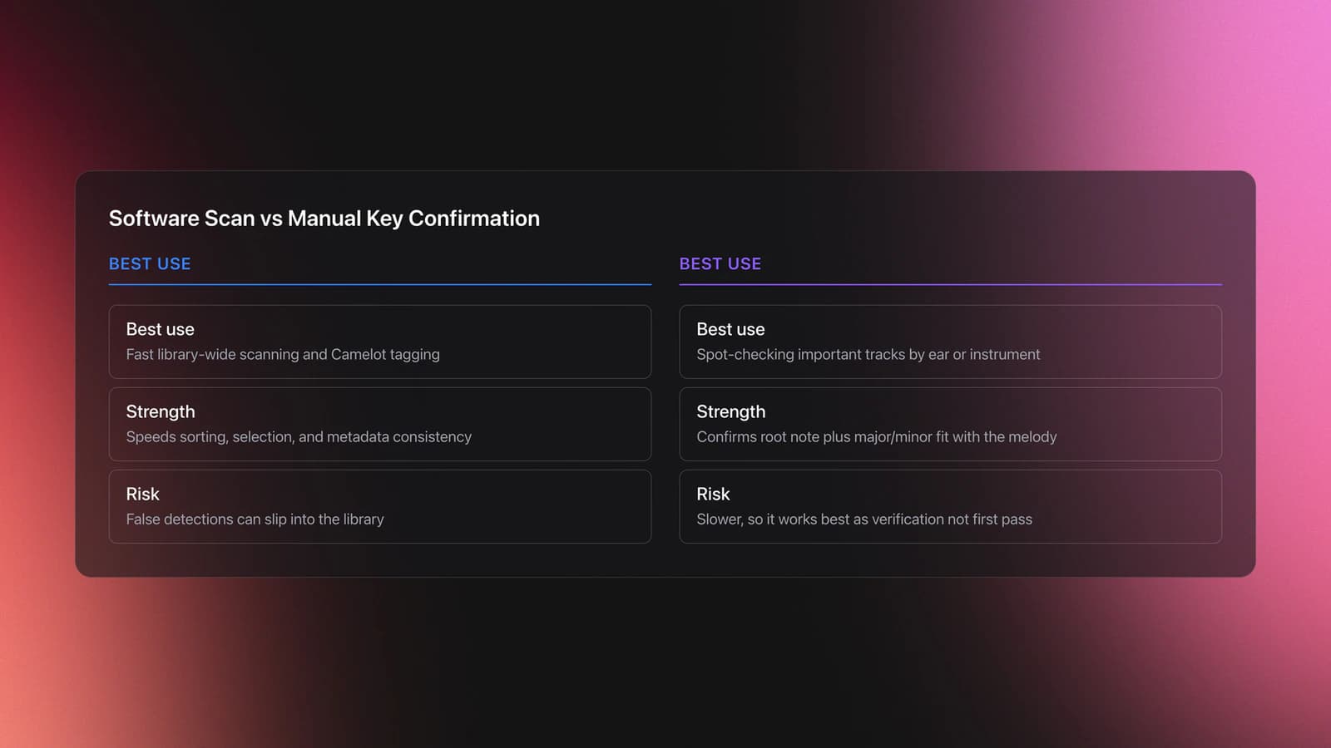1331x748 pixels.
Task: Click the Camelot tagging description text
Action: 283,355
